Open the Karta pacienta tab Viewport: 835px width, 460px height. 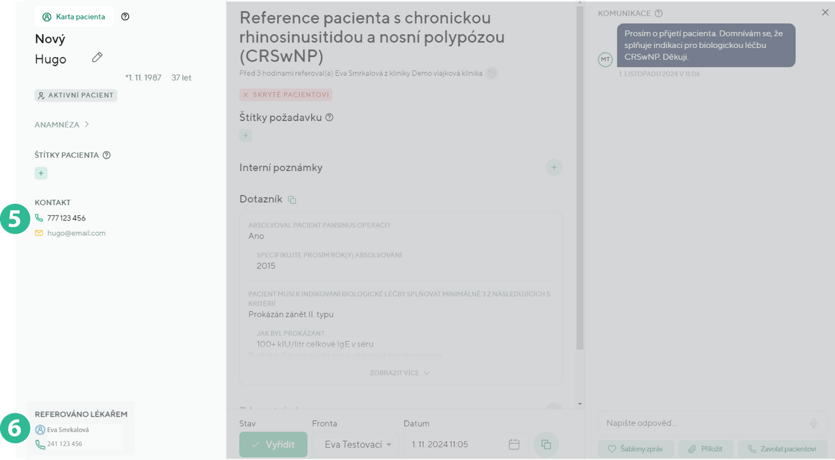pos(74,17)
